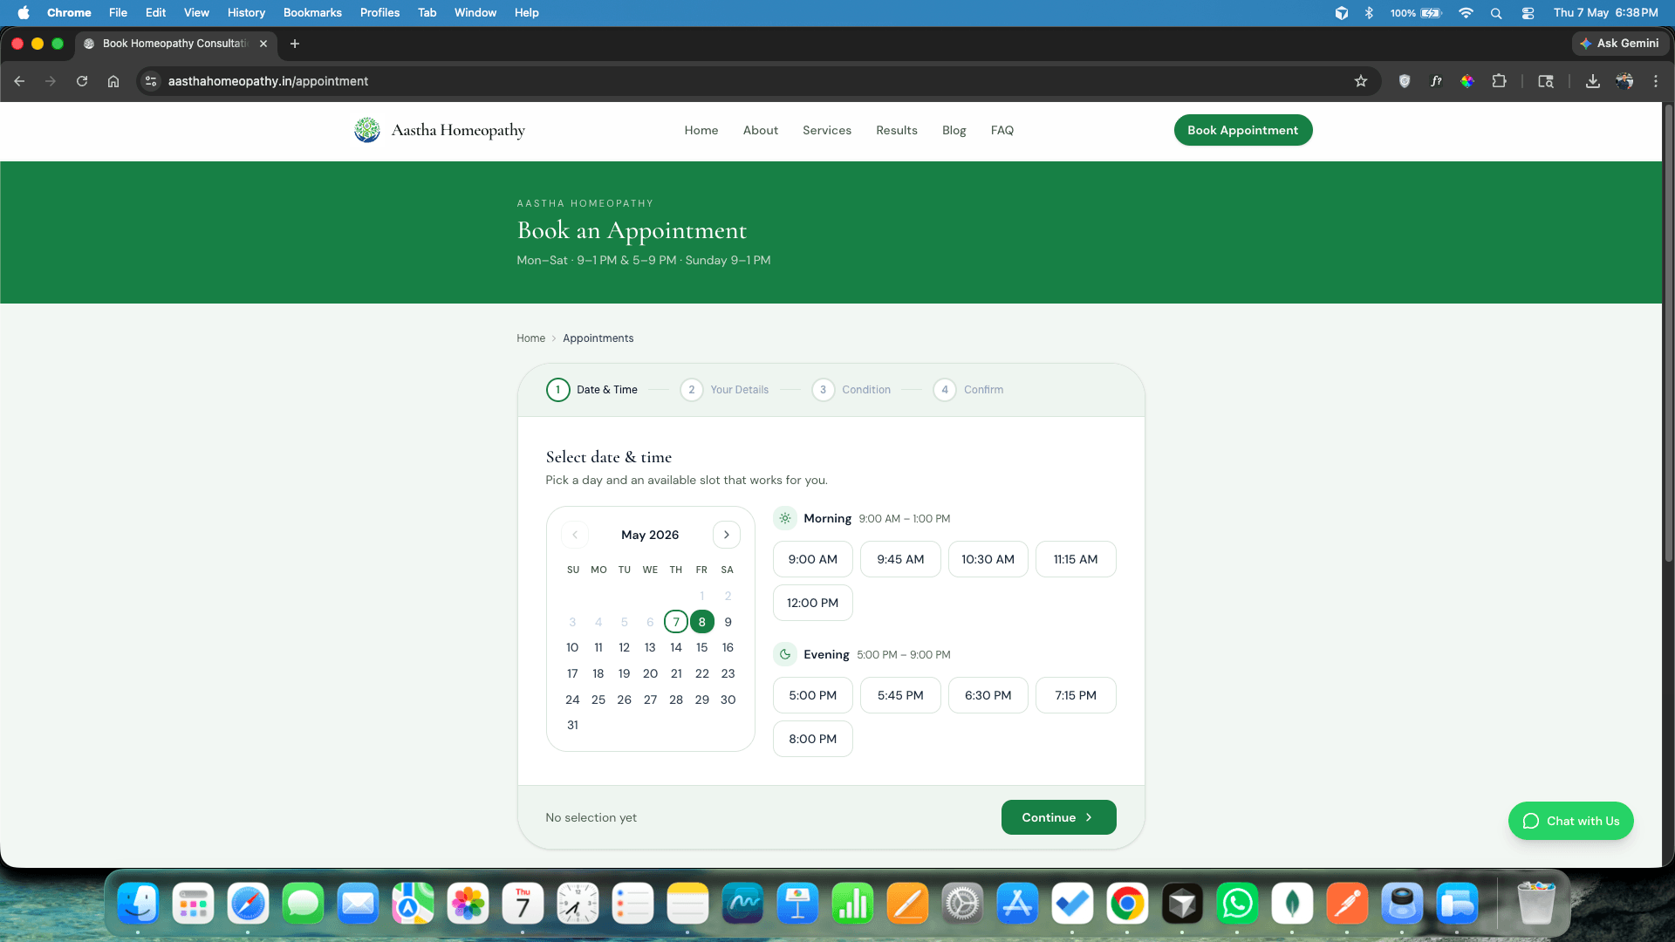Image resolution: width=1675 pixels, height=942 pixels.
Task: Choose the 5:45 PM evening slot
Action: (900, 695)
